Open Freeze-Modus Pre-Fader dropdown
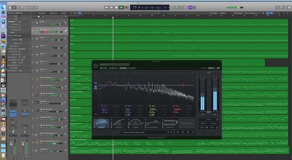 (x=24, y=49)
